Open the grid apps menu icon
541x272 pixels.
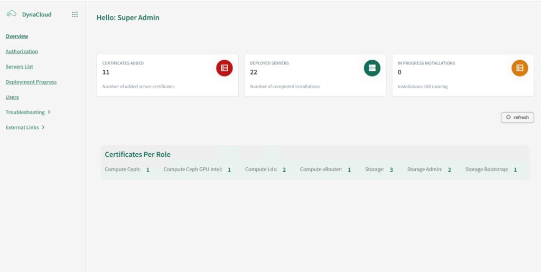(74, 14)
